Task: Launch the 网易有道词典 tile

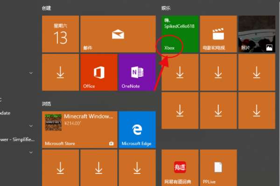Action: pos(180,168)
